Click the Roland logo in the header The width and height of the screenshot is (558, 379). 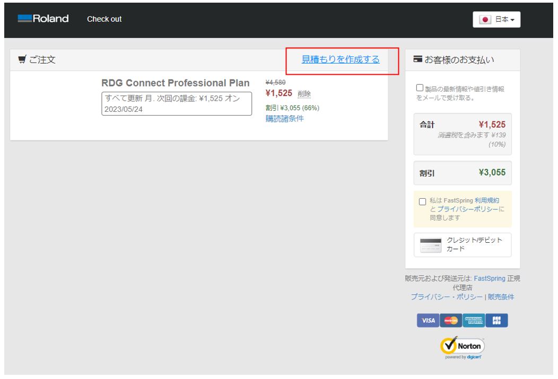point(43,19)
